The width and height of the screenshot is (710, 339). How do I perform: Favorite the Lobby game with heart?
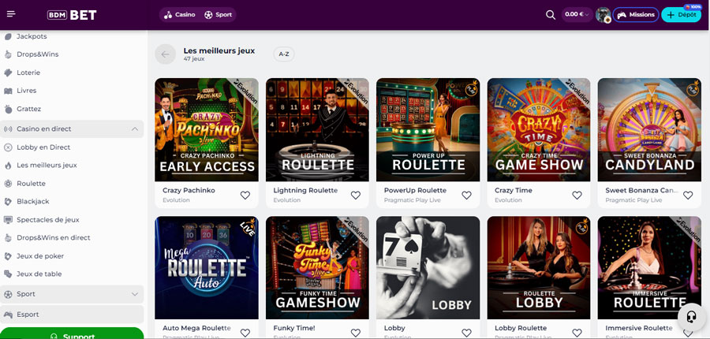pos(466,333)
